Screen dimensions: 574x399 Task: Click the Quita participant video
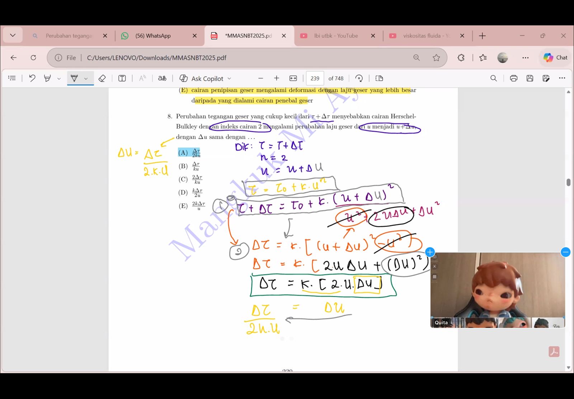(x=498, y=290)
